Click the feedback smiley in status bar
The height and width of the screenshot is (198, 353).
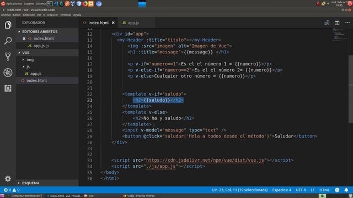pos(337,190)
